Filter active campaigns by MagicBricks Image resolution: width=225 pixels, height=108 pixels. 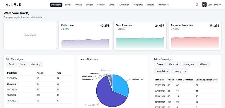point(162,71)
